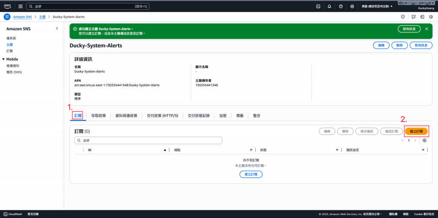This screenshot has width=438, height=218.
Task: Sort by ID column ascending arrow
Action: pyautogui.click(x=165, y=150)
